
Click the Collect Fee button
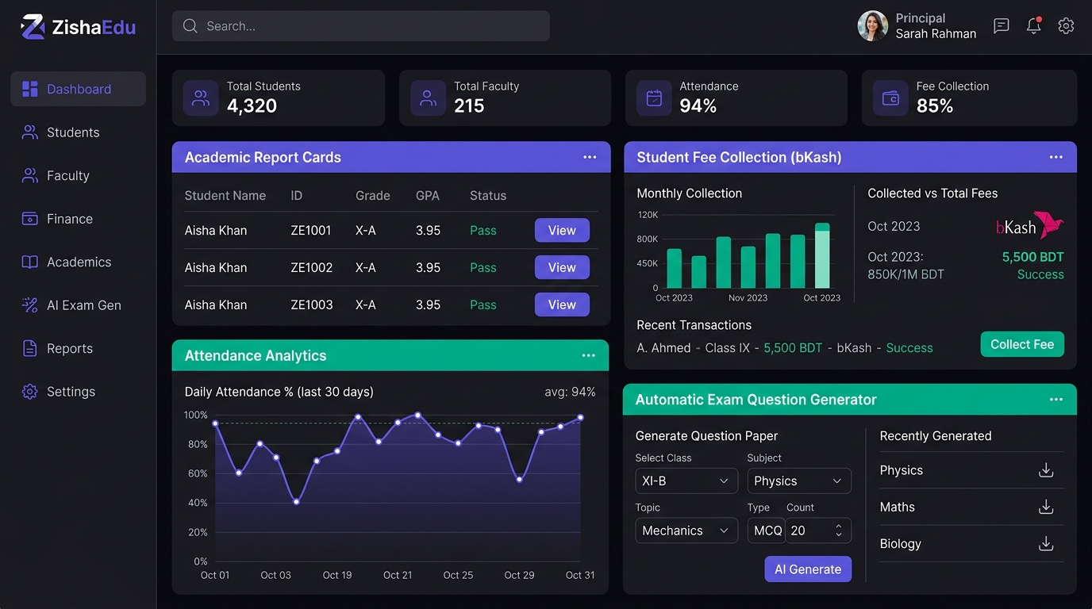(x=1022, y=344)
